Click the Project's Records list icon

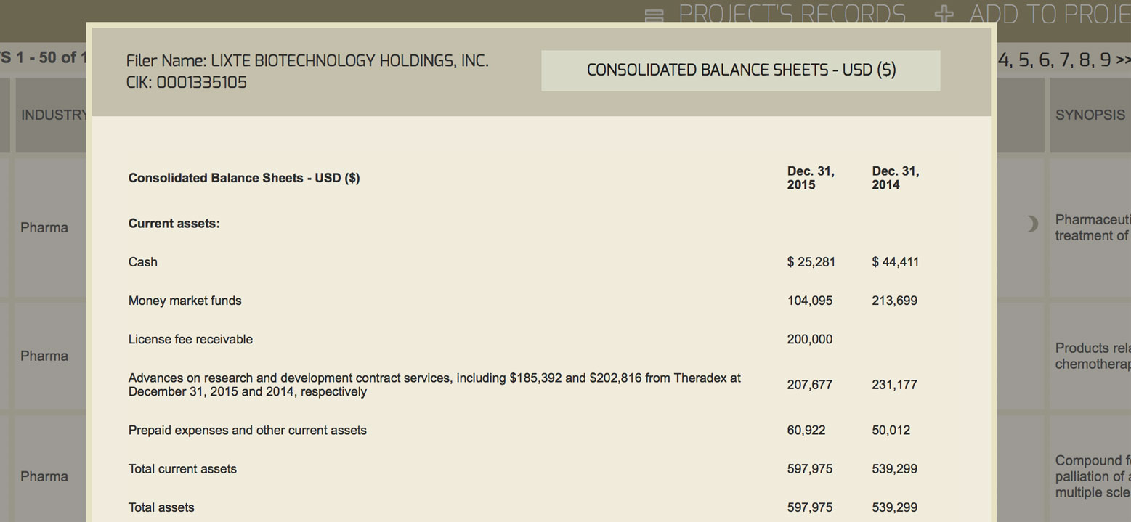coord(654,16)
